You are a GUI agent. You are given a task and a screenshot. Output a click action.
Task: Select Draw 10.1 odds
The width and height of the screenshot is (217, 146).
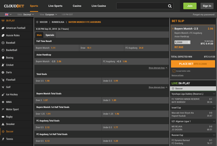point(102,48)
